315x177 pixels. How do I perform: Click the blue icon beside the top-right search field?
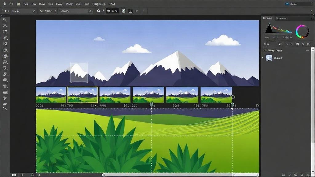pyautogui.click(x=287, y=4)
